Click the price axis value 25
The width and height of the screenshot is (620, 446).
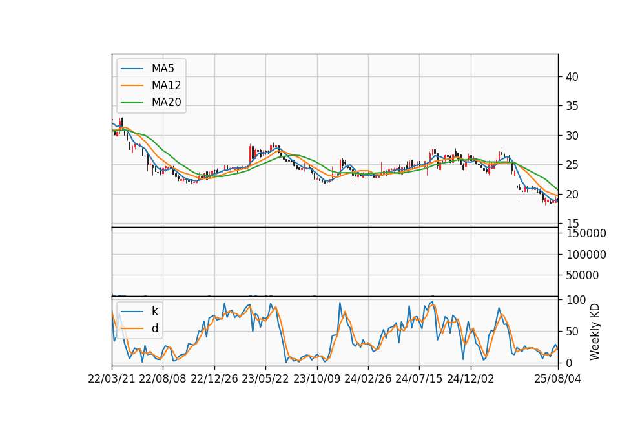[x=572, y=165]
